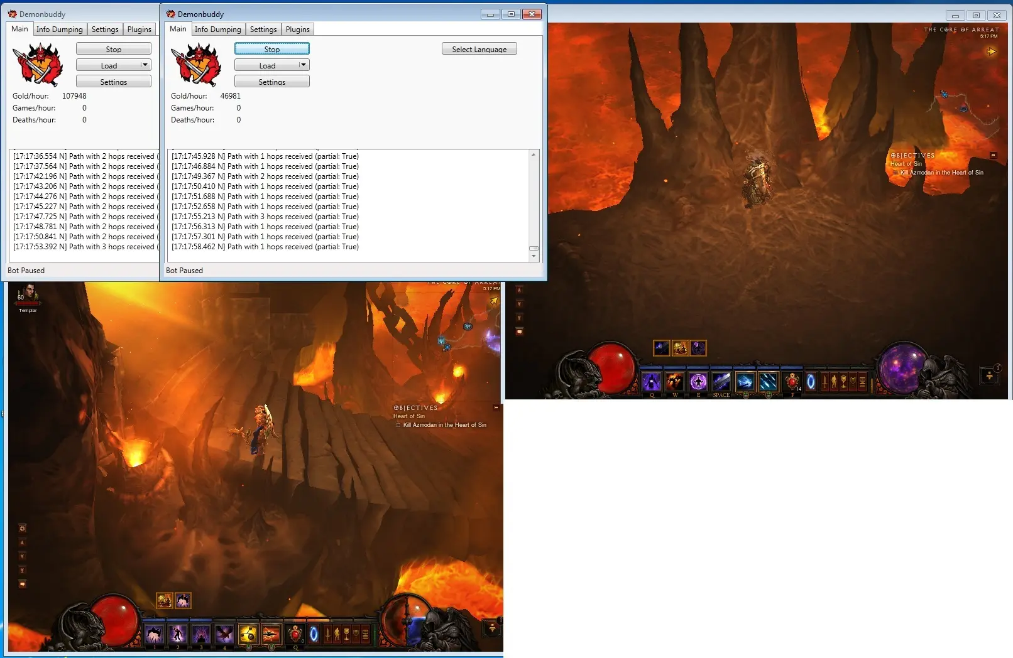Open Load dropdown arrow in left Demonbuddy

point(145,65)
